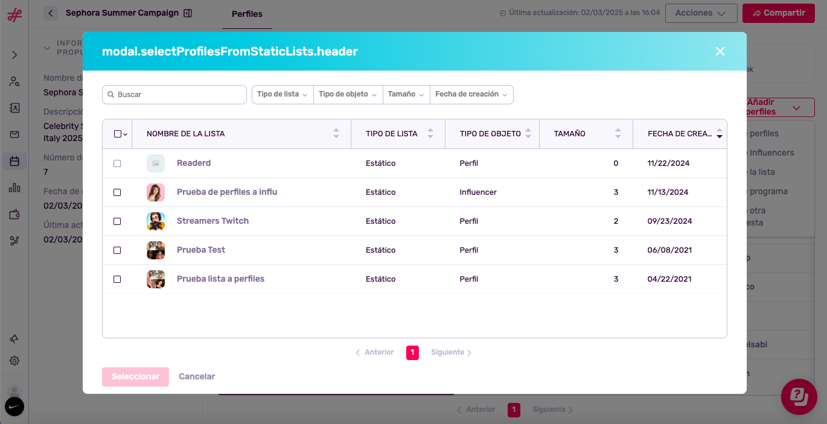827x424 pixels.
Task: Open the Tamaño filter dropdown
Action: coord(406,95)
